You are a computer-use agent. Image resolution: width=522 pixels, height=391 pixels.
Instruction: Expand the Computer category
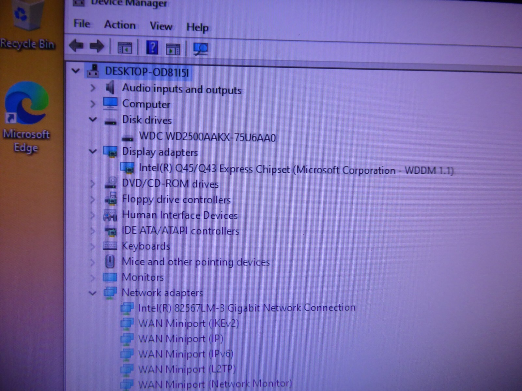tap(93, 104)
